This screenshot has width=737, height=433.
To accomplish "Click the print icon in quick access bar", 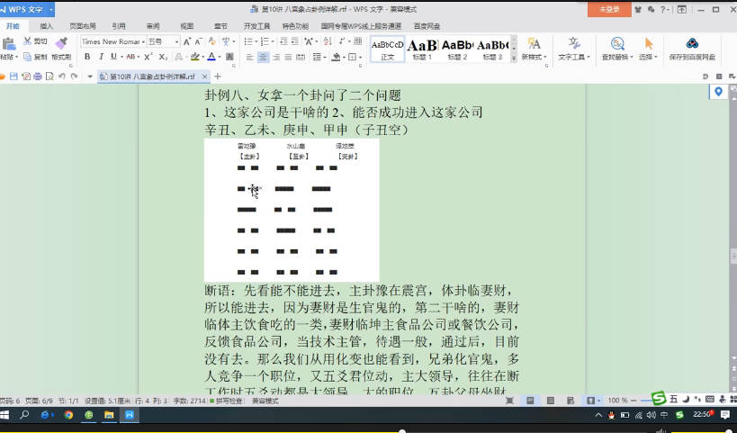I will [x=38, y=77].
